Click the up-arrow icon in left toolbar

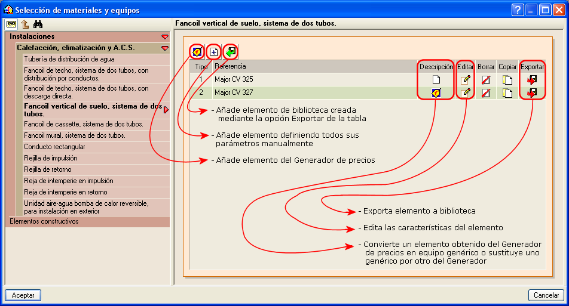tap(25, 24)
